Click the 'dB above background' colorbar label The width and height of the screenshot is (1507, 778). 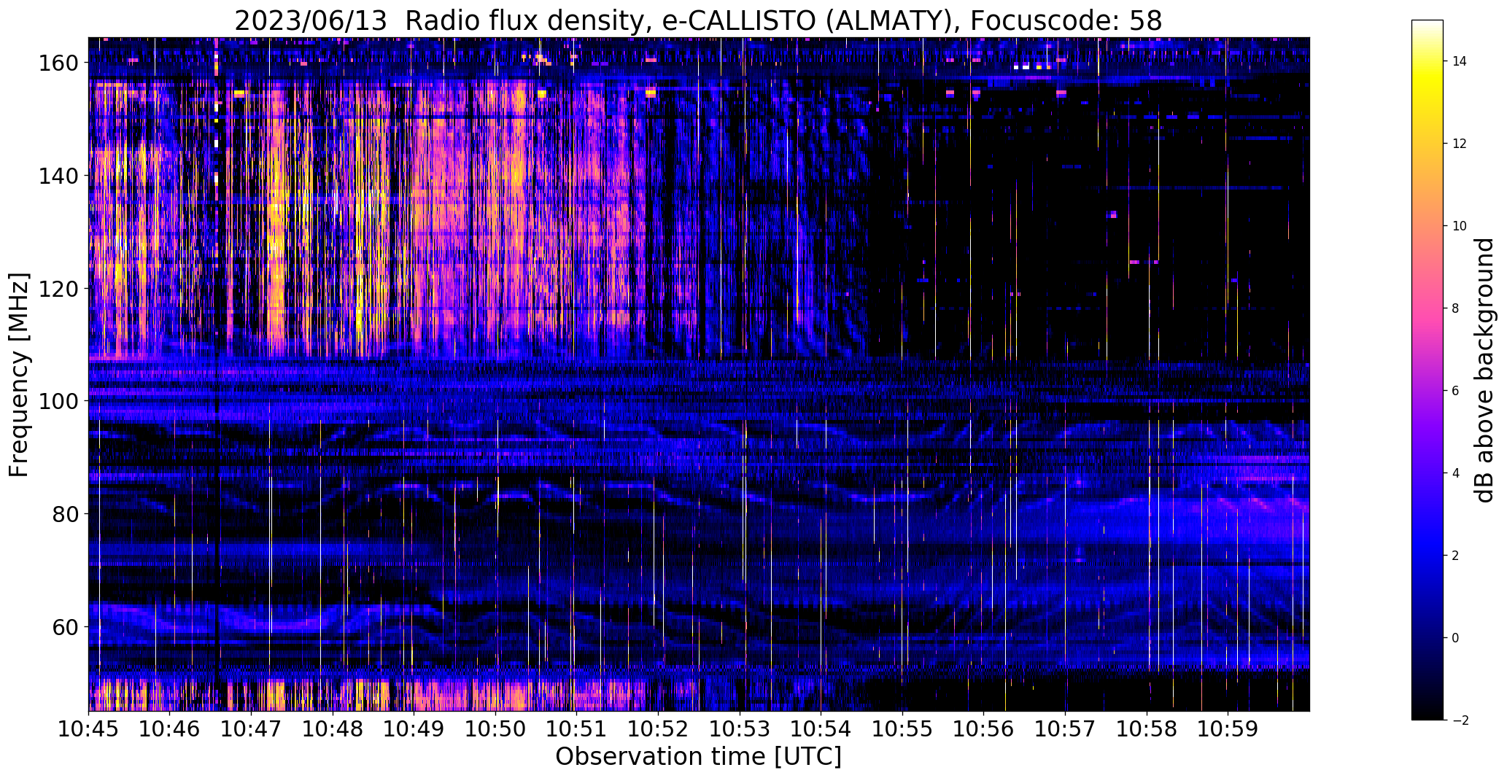[x=1484, y=370]
